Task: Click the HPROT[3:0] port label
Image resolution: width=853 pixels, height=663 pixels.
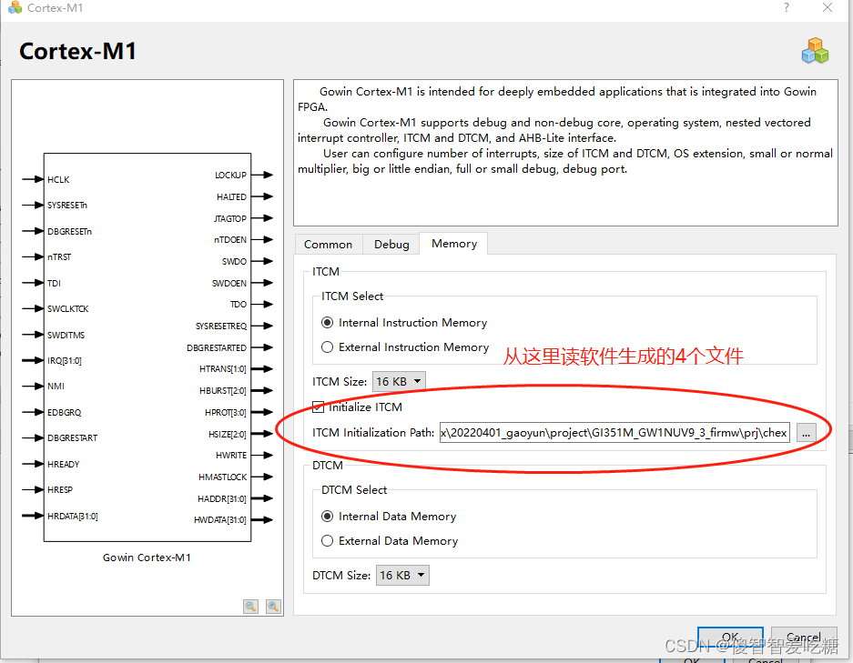Action: pyautogui.click(x=226, y=413)
